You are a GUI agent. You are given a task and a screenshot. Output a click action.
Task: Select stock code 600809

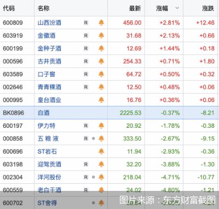[13, 22]
